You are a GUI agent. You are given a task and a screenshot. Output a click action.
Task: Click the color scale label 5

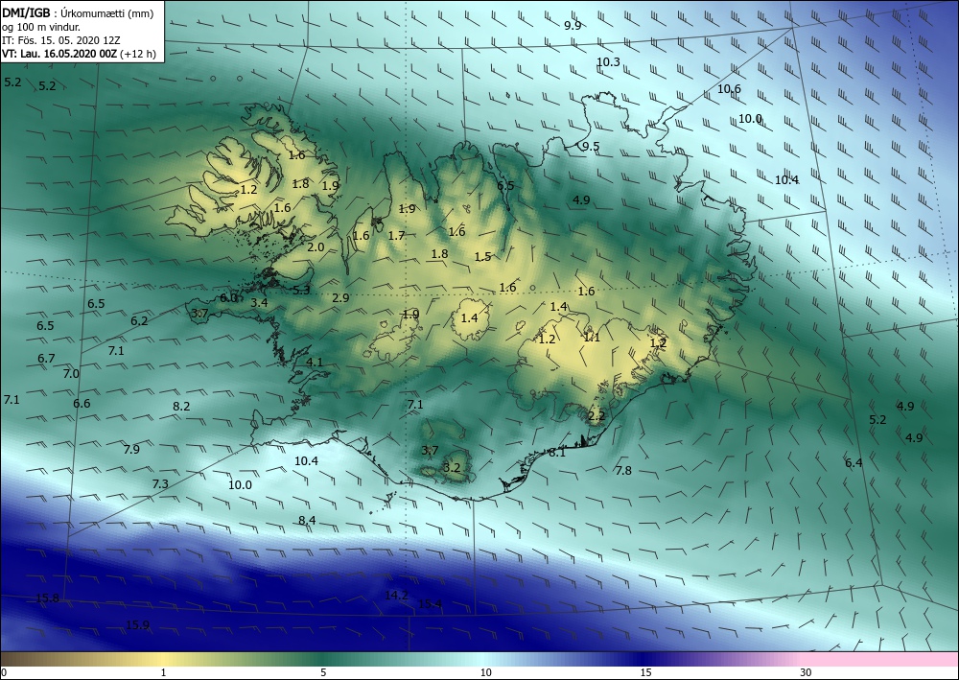click(323, 672)
